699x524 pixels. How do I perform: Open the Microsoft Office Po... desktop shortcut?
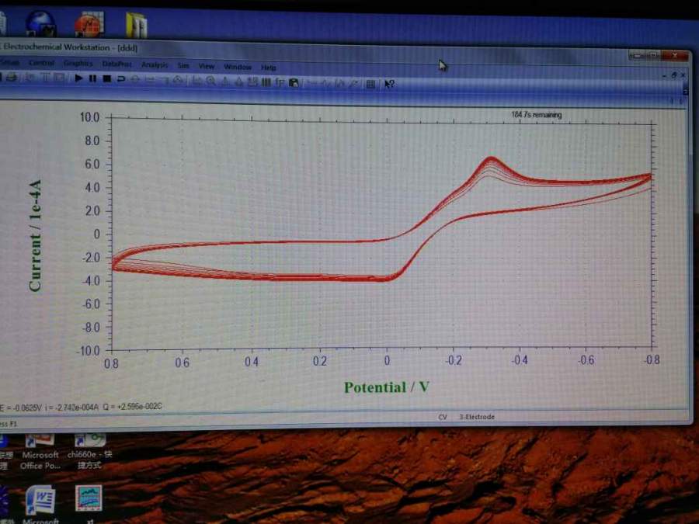pos(40,452)
